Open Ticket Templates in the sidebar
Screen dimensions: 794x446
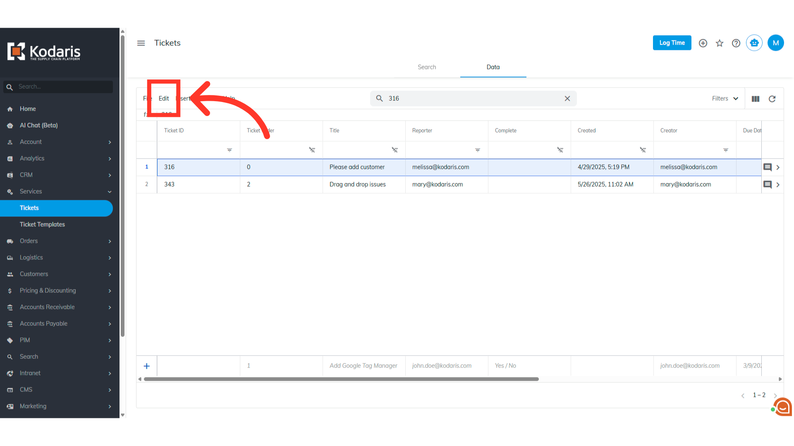coord(42,224)
